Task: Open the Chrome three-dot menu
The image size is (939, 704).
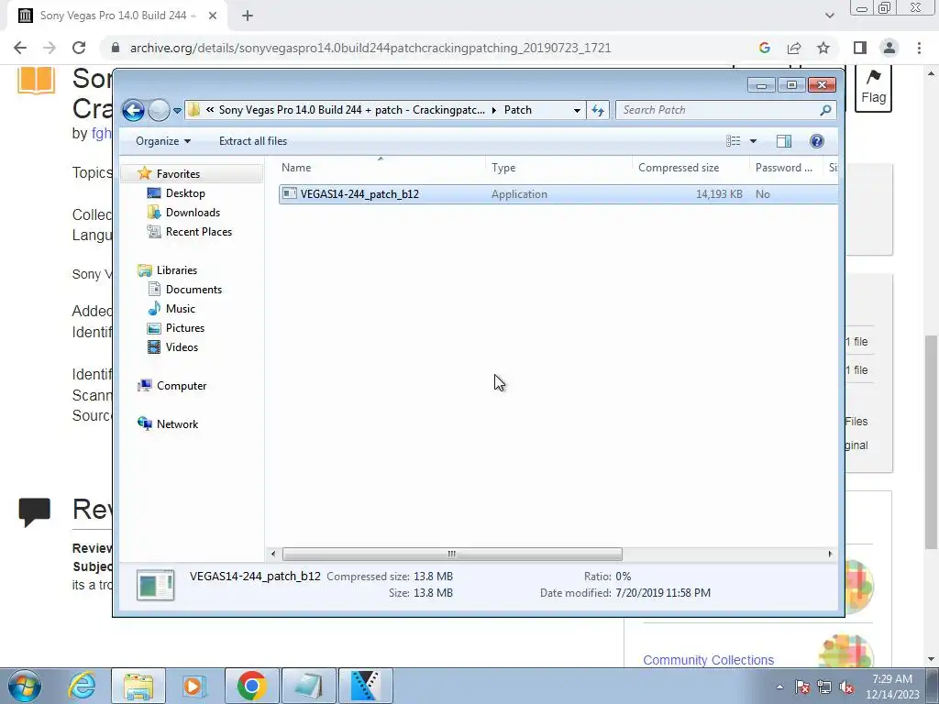Action: click(x=919, y=48)
